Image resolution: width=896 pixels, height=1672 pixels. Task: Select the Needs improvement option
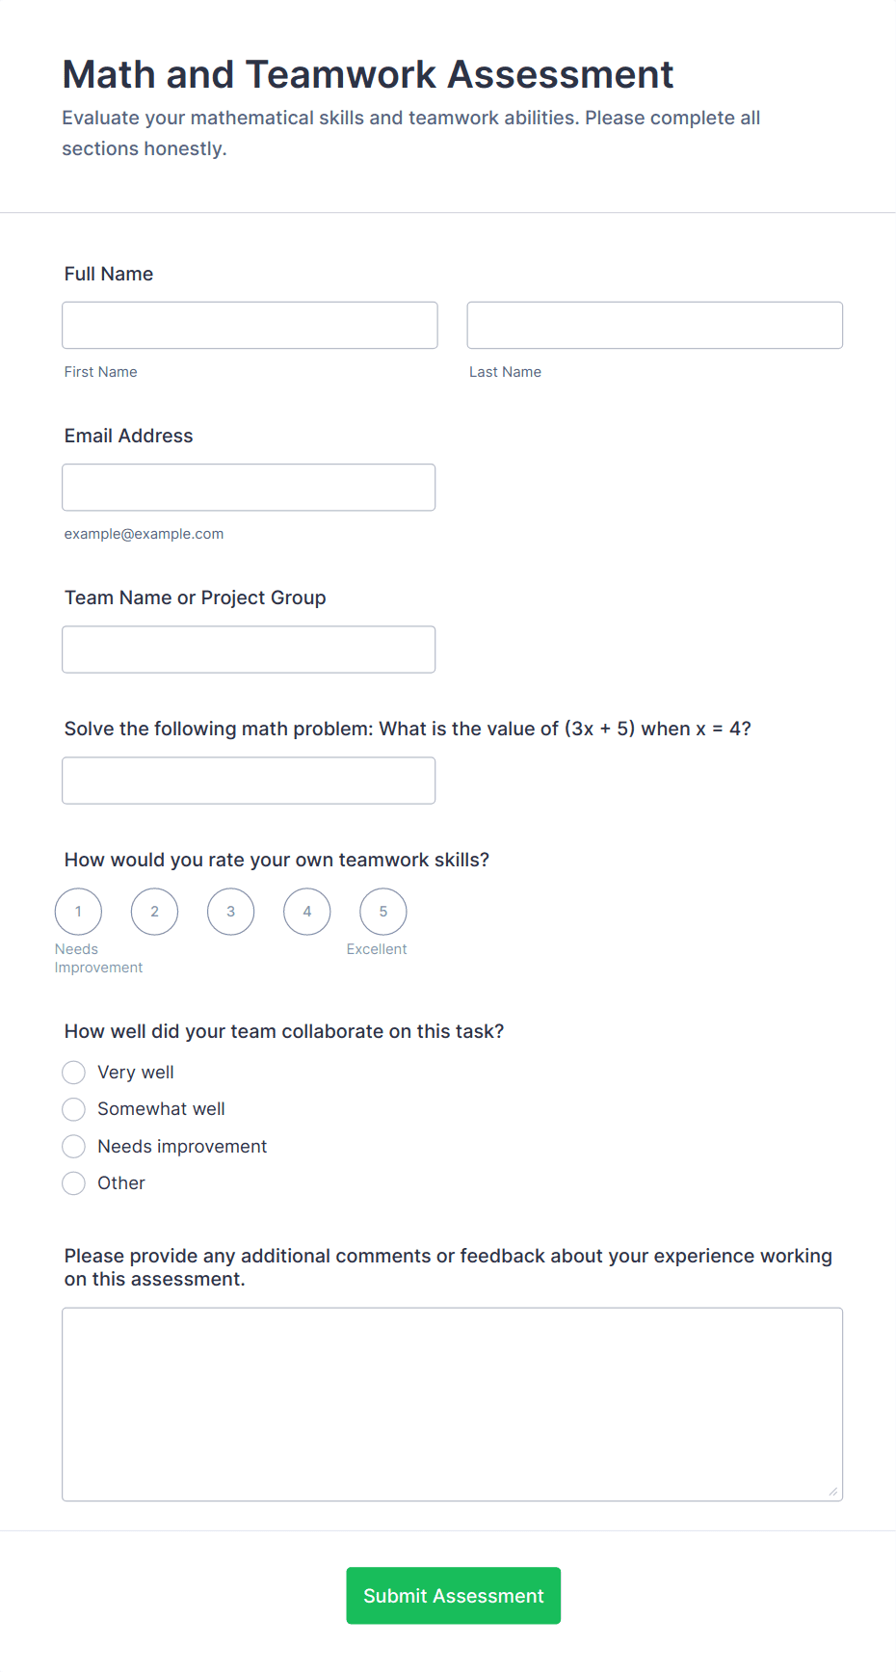(73, 1146)
